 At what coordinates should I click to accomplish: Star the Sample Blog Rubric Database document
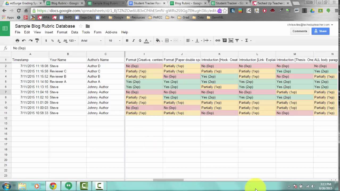81,26
